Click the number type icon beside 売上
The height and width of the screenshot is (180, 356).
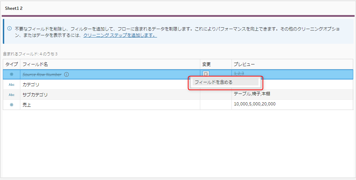(x=12, y=105)
